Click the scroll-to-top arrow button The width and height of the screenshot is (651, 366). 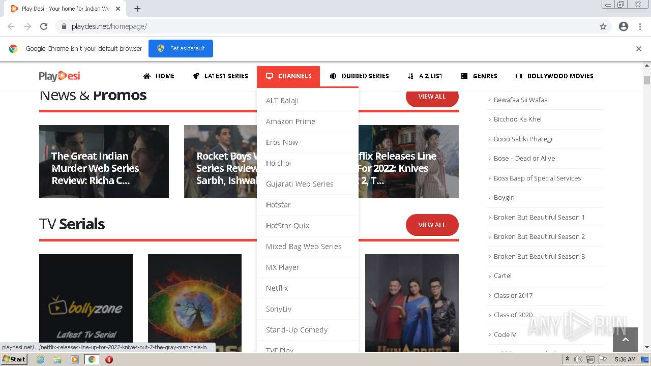(x=625, y=340)
